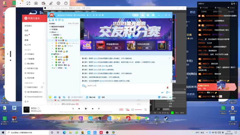Open the audio mixer sliders icon
The height and width of the screenshot is (135, 240).
(64, 97)
